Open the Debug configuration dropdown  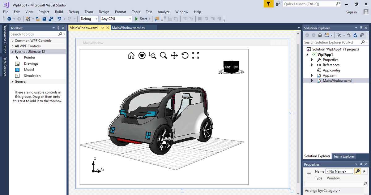coord(96,19)
